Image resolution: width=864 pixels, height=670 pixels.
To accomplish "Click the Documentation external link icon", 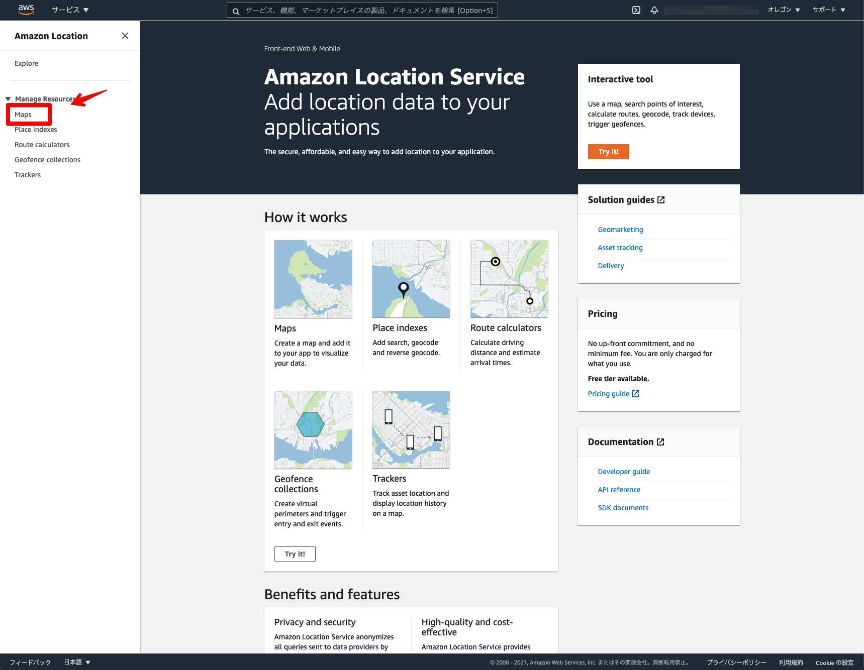I will [x=660, y=442].
